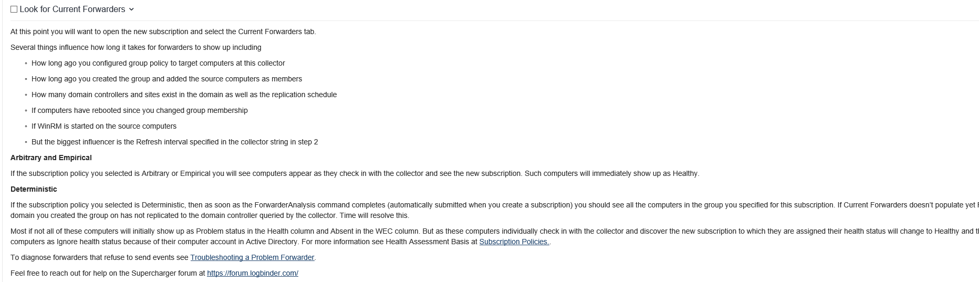The image size is (979, 282).
Task: Click the bullet about configured group policy
Action: tap(158, 64)
